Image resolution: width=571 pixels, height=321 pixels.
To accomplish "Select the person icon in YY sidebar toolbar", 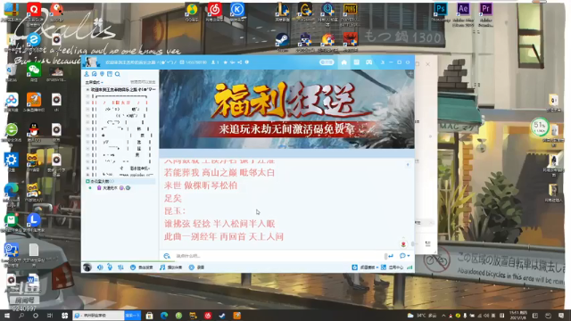I will point(87,74).
